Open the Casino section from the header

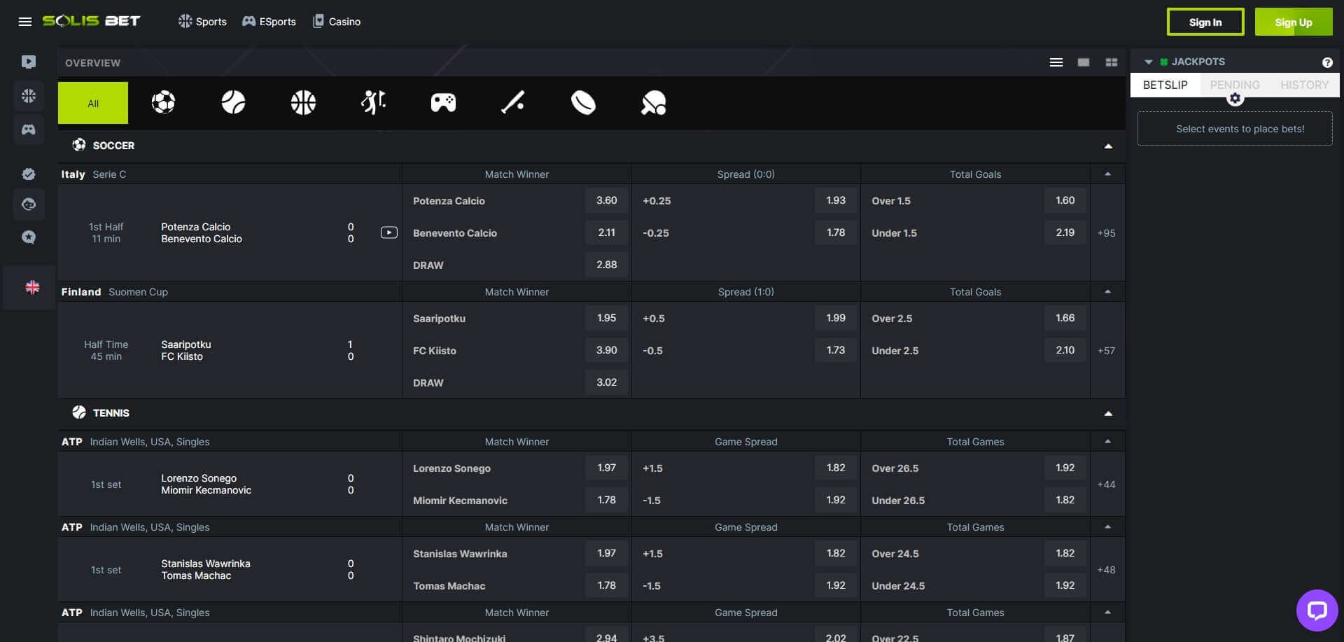pos(337,21)
